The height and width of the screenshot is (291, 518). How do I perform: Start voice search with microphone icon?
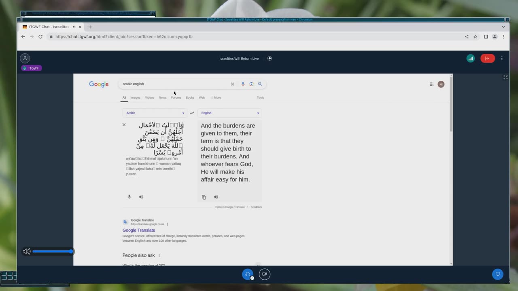click(x=243, y=84)
